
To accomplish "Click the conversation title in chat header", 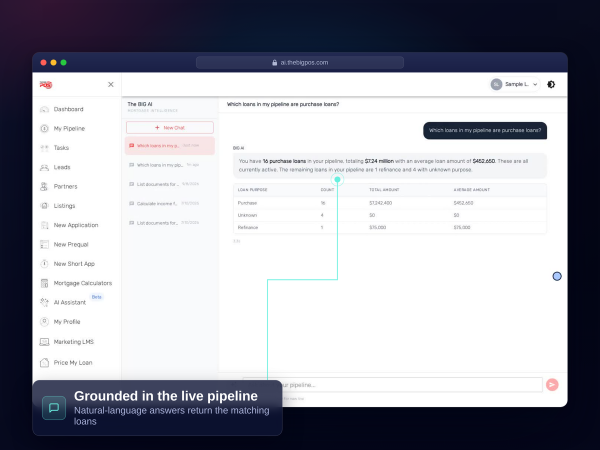I will pyautogui.click(x=283, y=104).
